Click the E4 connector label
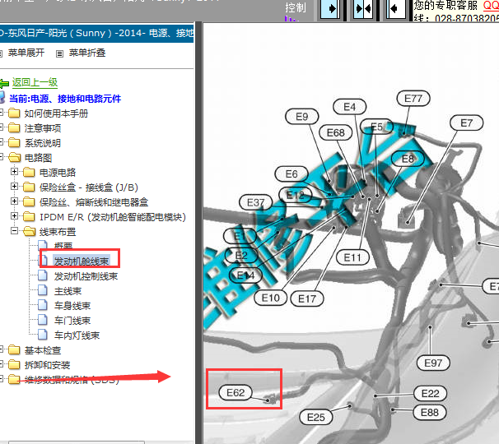Image resolution: width=499 pixels, height=444 pixels. click(x=349, y=107)
